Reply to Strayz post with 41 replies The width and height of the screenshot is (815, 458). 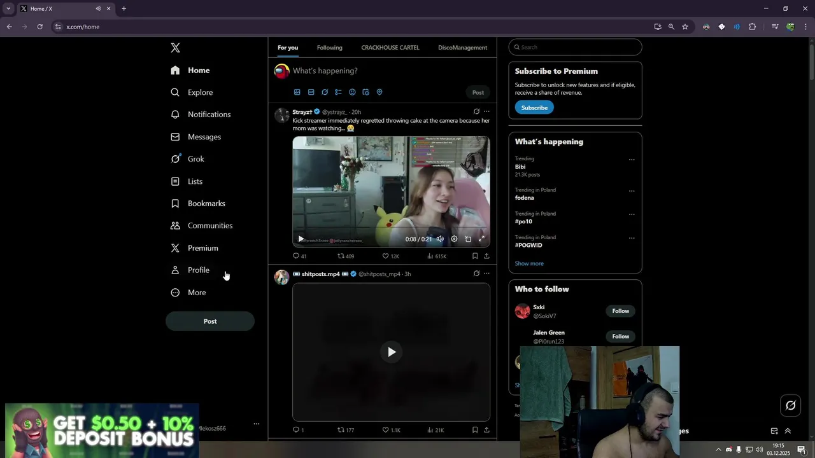click(x=299, y=256)
